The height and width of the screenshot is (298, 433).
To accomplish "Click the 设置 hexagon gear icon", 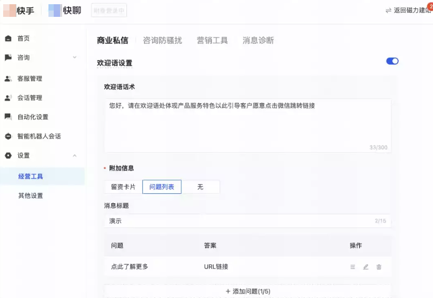I will coord(8,155).
